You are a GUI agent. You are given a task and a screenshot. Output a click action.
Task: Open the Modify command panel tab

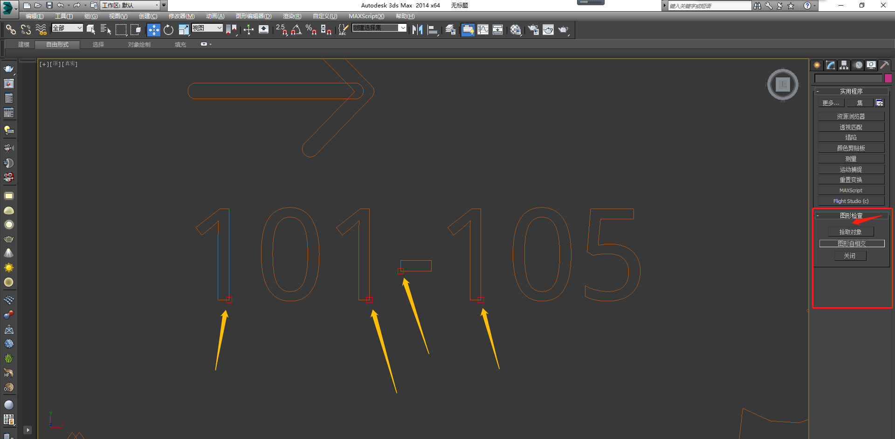(x=831, y=65)
